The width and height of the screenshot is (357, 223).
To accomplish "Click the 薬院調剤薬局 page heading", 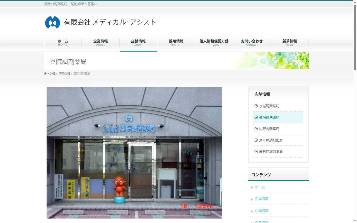I will (68, 62).
